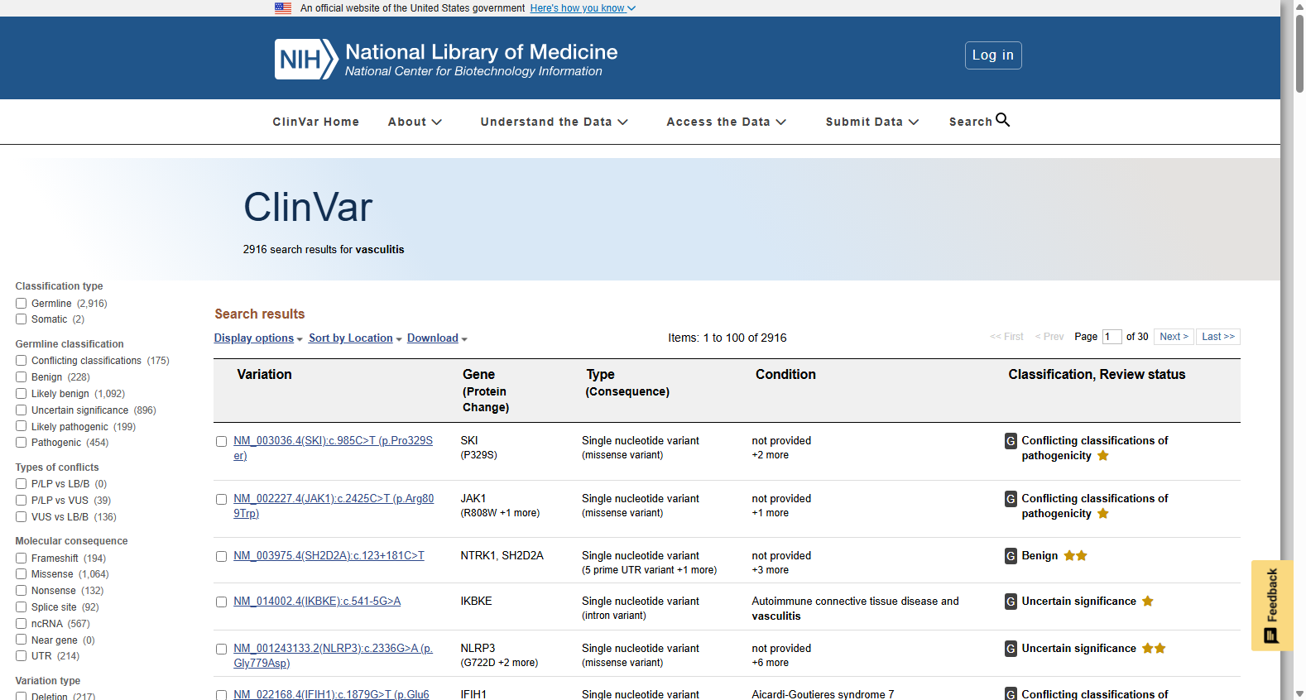Enable the ncRNA consequence filter
Viewport: 1306px width, 700px height.
pyautogui.click(x=22, y=624)
